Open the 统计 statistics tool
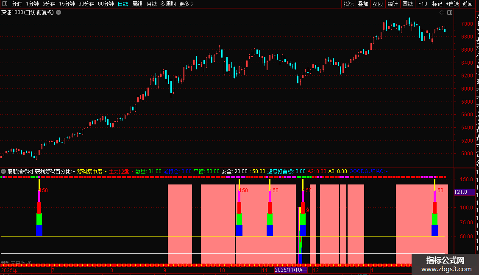The image size is (479, 275). [393, 4]
